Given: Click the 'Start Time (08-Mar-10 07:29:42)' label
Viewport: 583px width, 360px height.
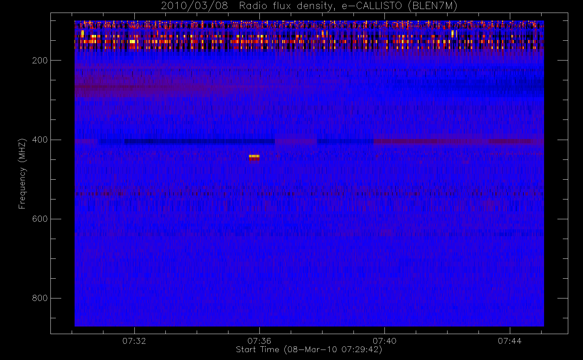Looking at the screenshot, I should click(x=309, y=350).
